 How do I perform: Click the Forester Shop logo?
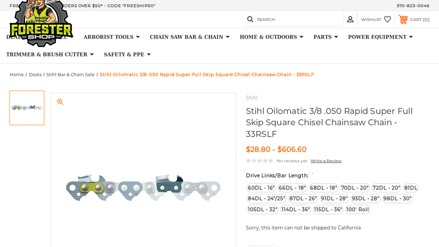(x=41, y=25)
